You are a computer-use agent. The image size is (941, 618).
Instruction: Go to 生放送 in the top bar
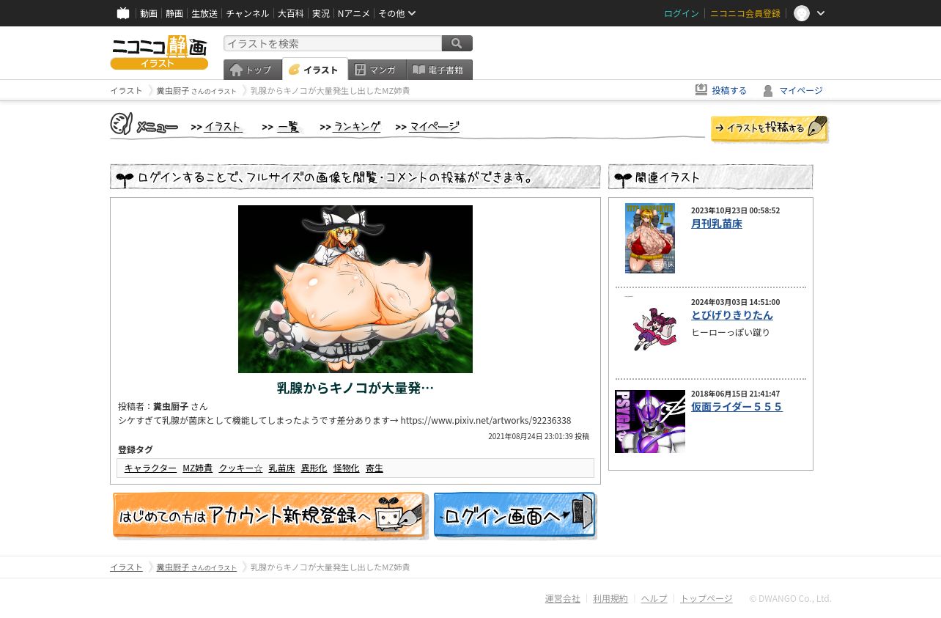click(204, 13)
